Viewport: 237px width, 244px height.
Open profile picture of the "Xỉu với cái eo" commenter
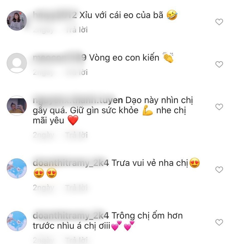pyautogui.click(x=17, y=21)
